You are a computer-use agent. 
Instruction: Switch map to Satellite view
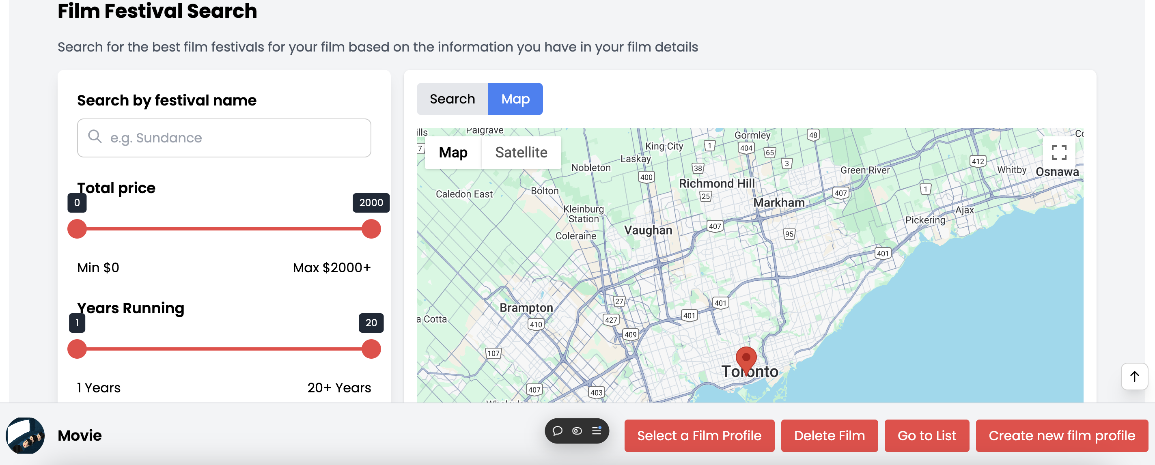click(x=521, y=153)
